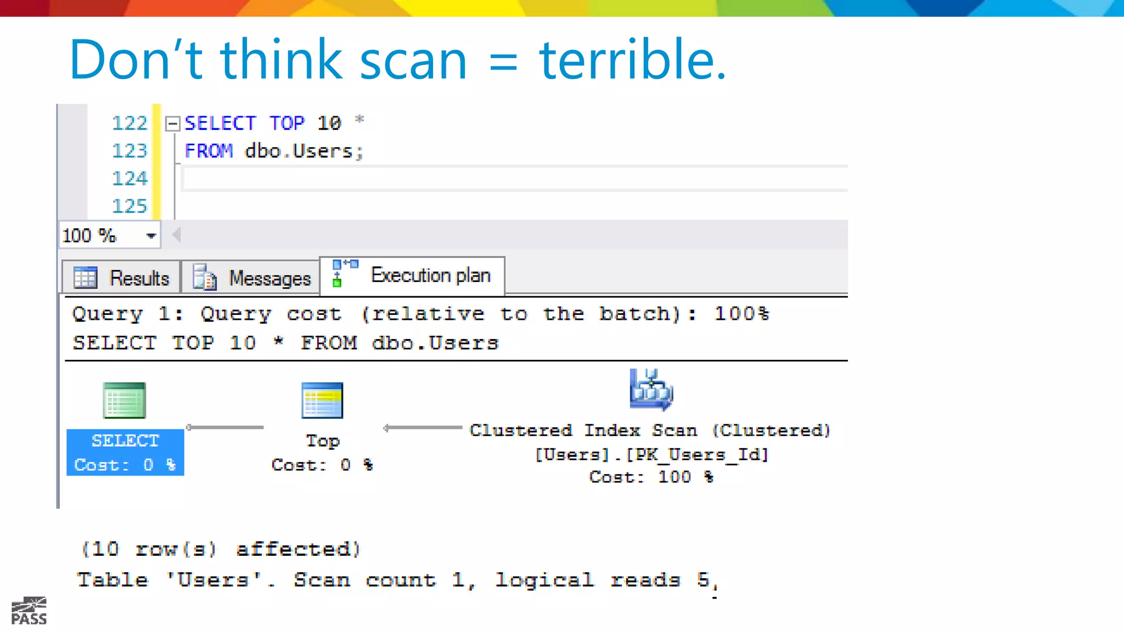Image resolution: width=1124 pixels, height=632 pixels.
Task: Click the plan SELECT TOP 10 query text
Action: 285,343
